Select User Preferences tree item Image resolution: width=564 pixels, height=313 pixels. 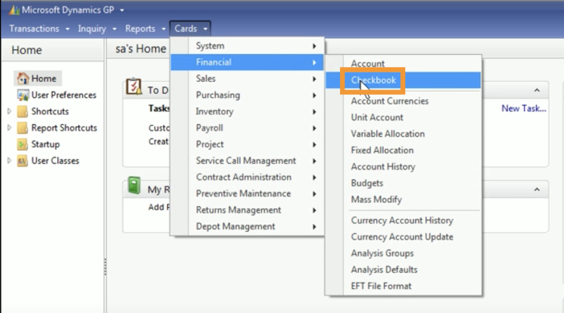(64, 95)
